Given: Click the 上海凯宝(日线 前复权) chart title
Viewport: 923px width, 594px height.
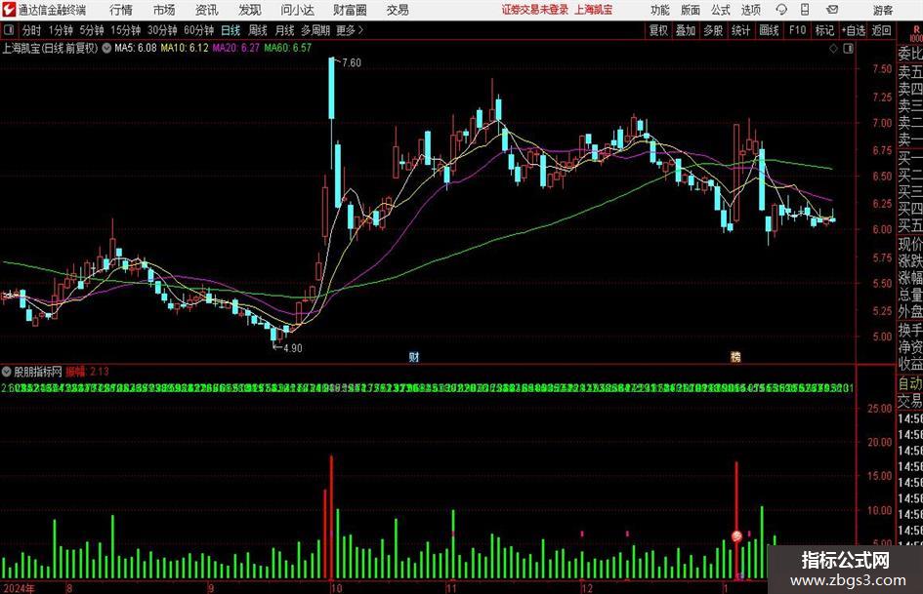Looking at the screenshot, I should 50,48.
